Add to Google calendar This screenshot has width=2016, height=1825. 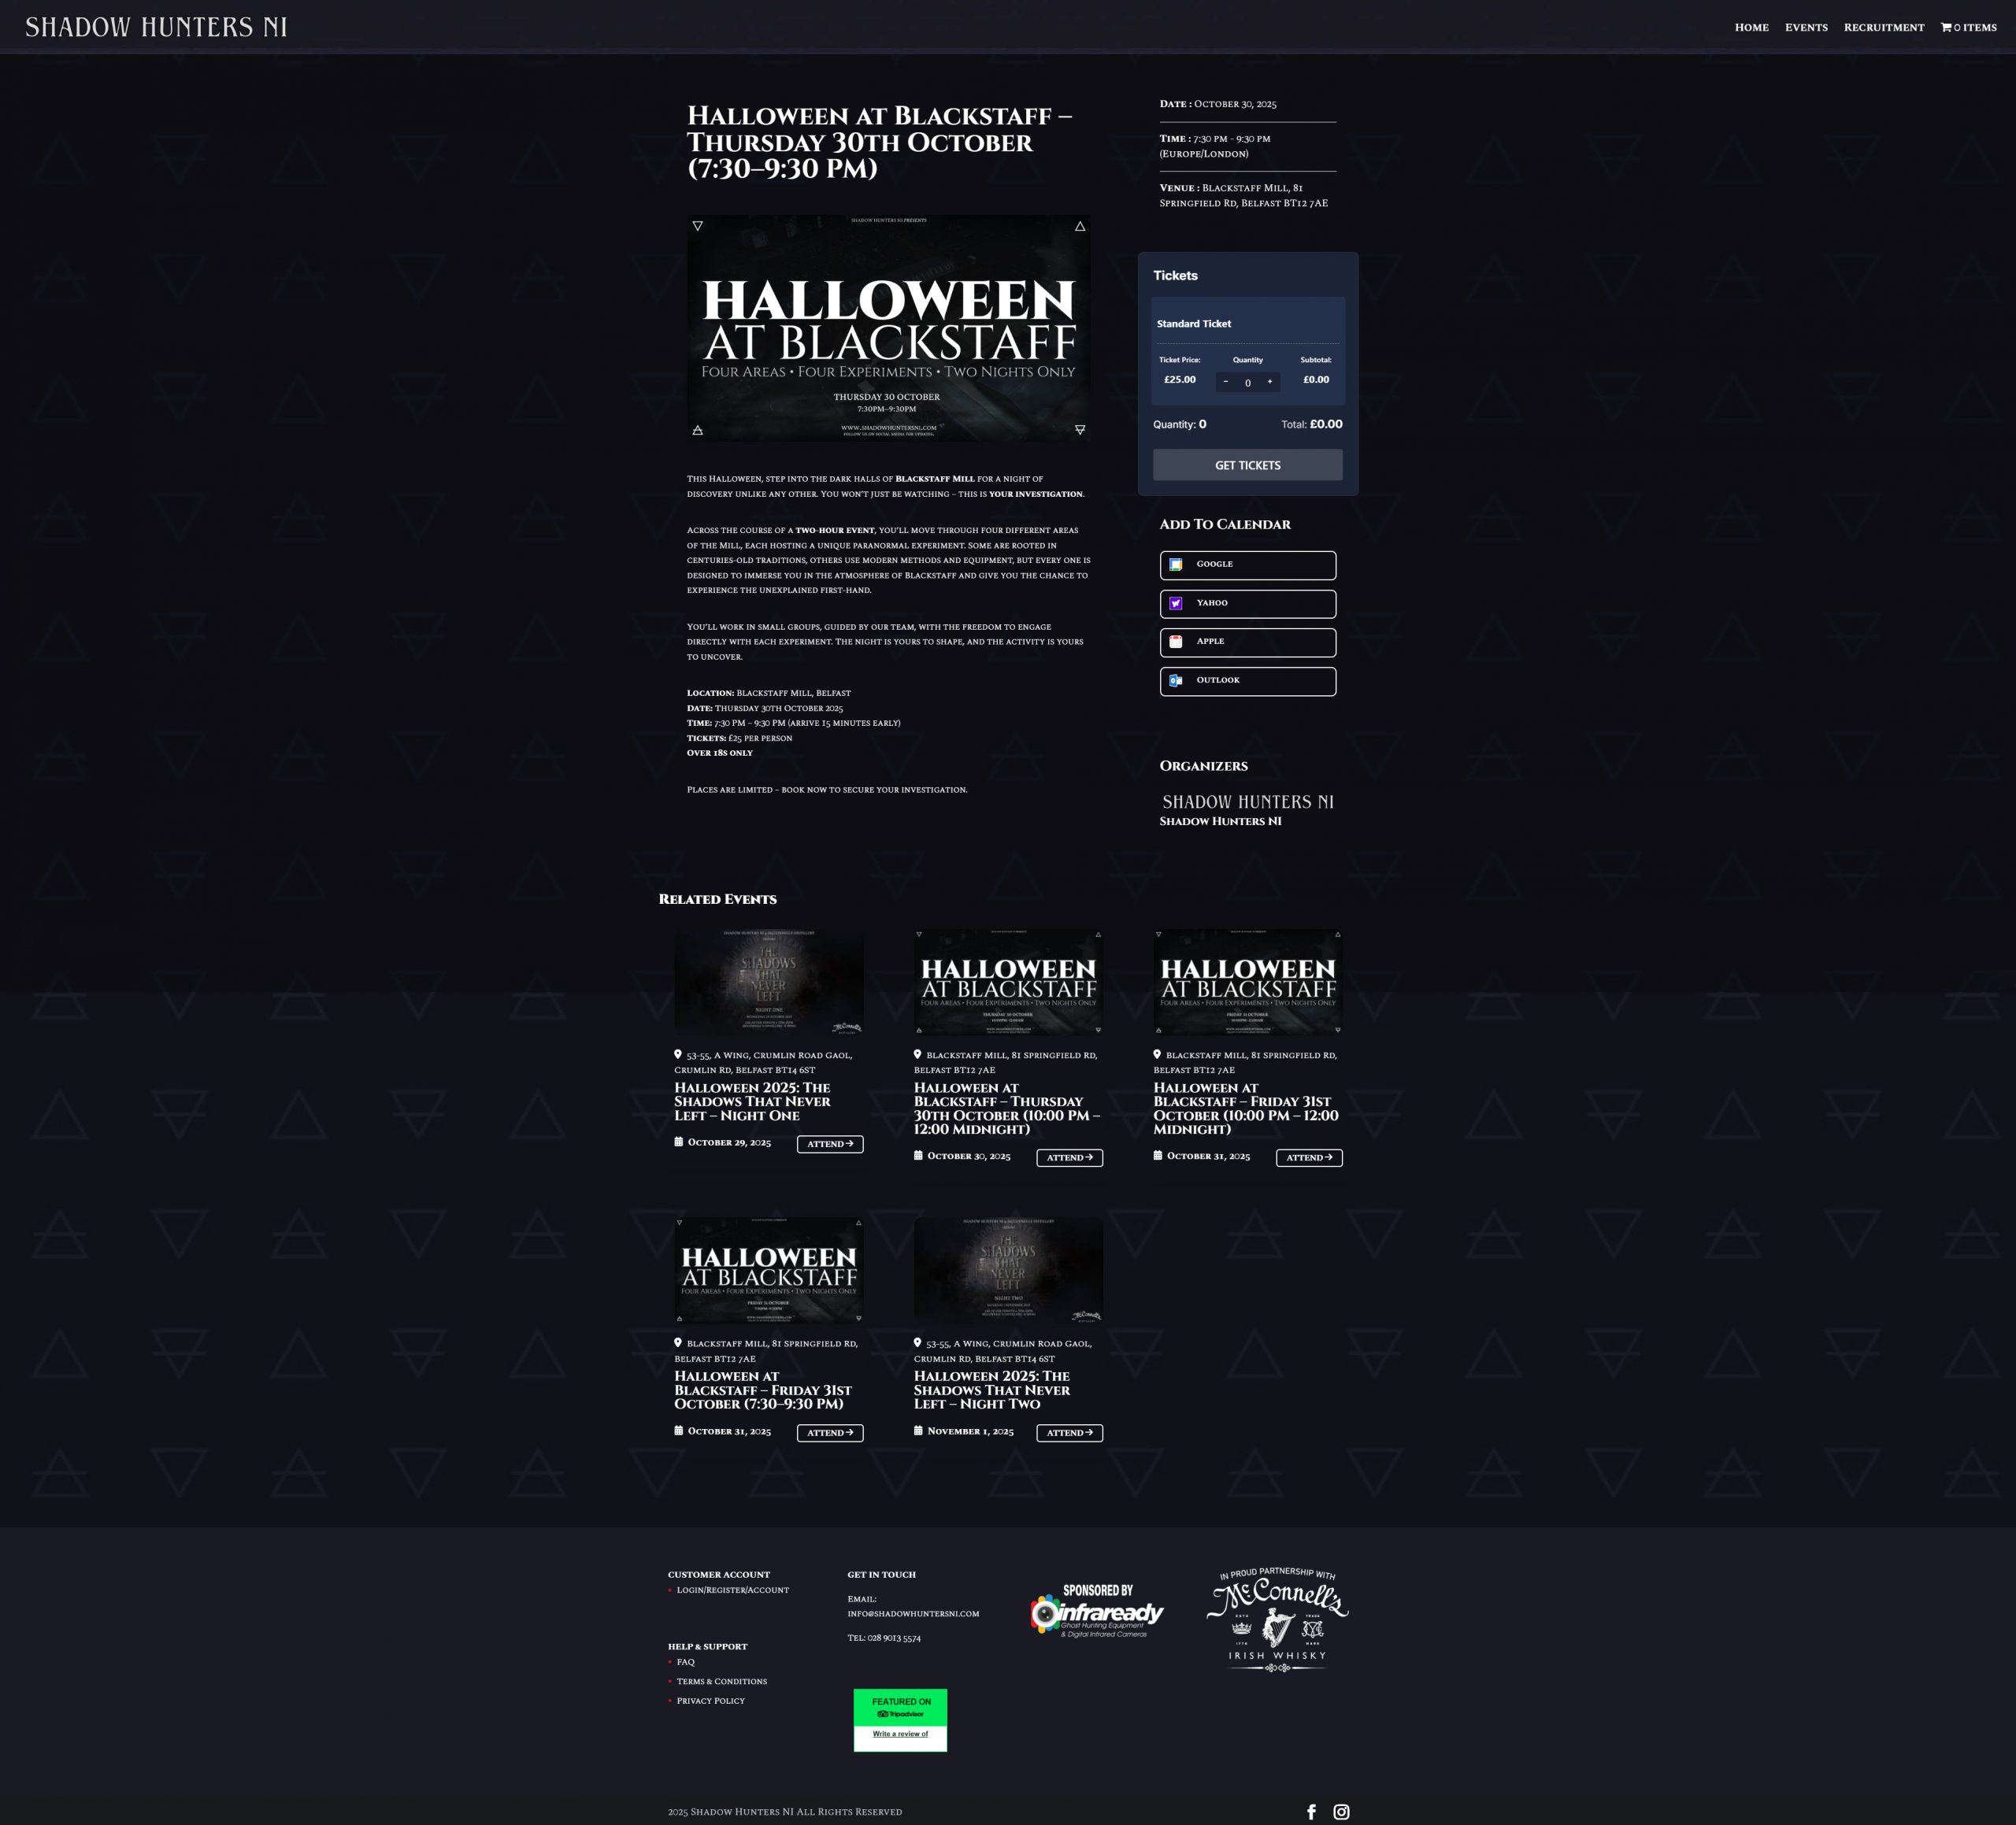pyautogui.click(x=1247, y=565)
